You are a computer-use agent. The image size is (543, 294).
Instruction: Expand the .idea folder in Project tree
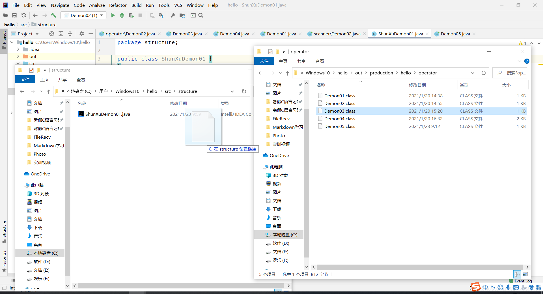[x=18, y=49]
